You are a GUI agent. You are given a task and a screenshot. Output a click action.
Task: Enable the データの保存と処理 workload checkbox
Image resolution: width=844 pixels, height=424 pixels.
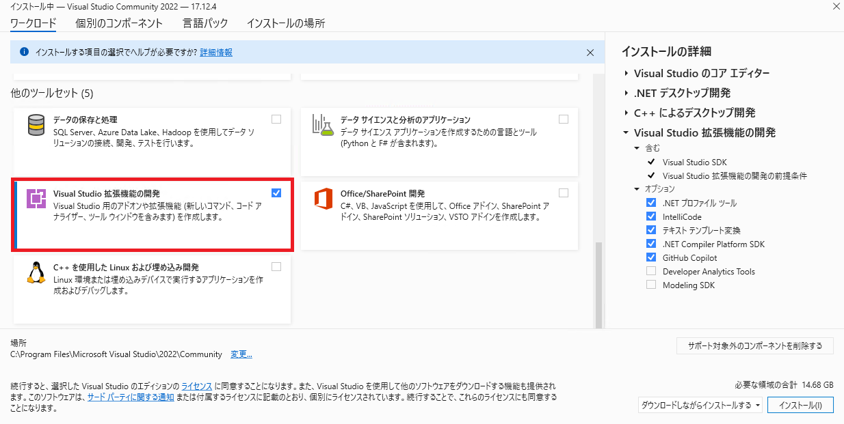tap(276, 119)
